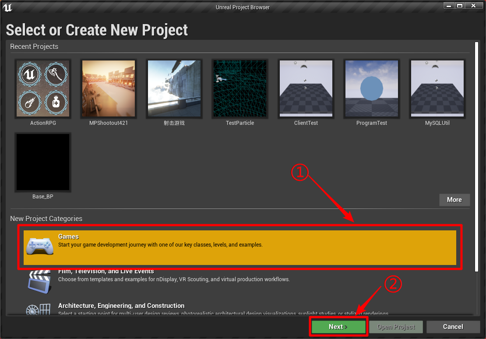The height and width of the screenshot is (339, 486).
Task: Open the ClientTest project thumbnail
Action: [x=306, y=88]
